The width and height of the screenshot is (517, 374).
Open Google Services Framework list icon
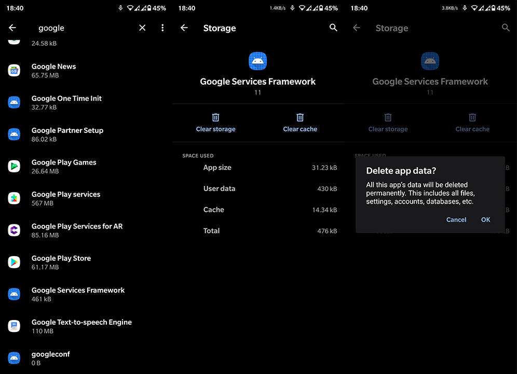click(x=14, y=294)
